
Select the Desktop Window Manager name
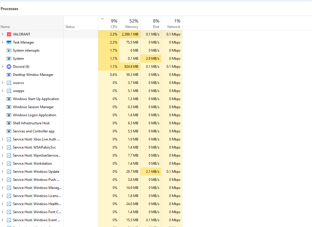[33, 75]
